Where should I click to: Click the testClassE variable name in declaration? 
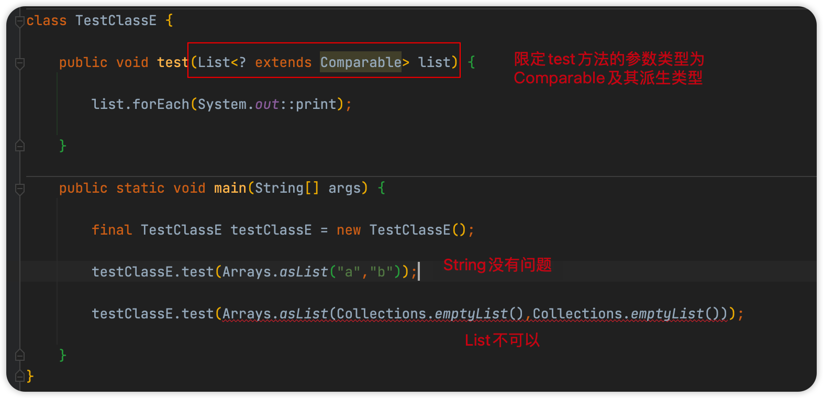271,230
